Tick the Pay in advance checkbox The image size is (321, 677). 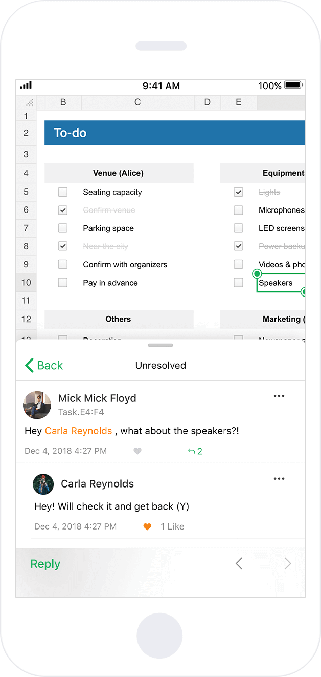pyautogui.click(x=63, y=283)
